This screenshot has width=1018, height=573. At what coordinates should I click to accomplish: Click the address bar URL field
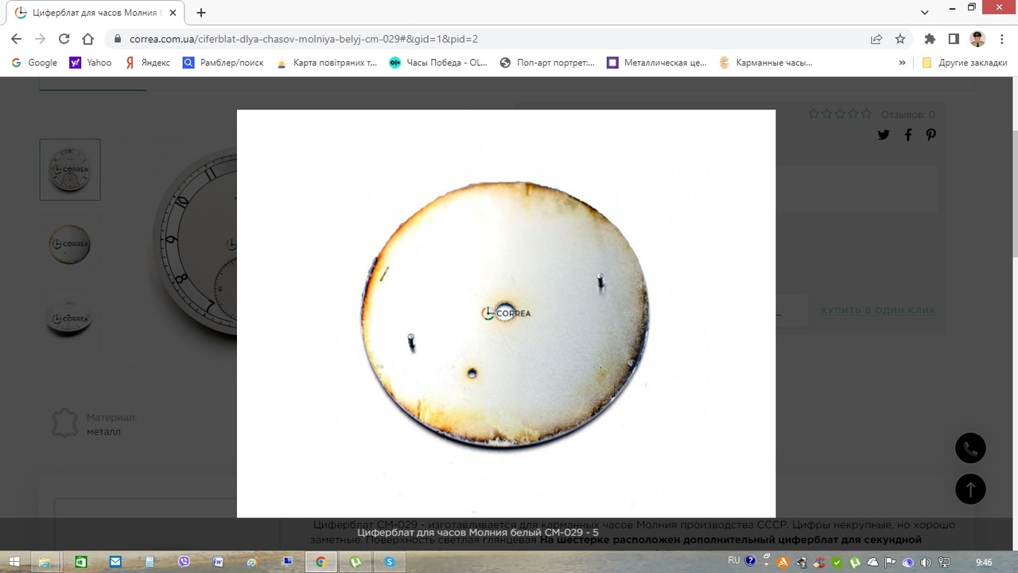point(477,39)
